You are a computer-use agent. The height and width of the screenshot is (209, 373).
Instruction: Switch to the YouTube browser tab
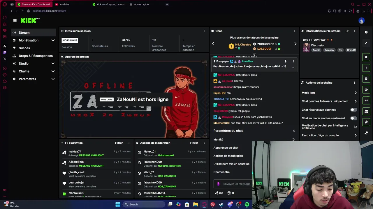(x=71, y=4)
